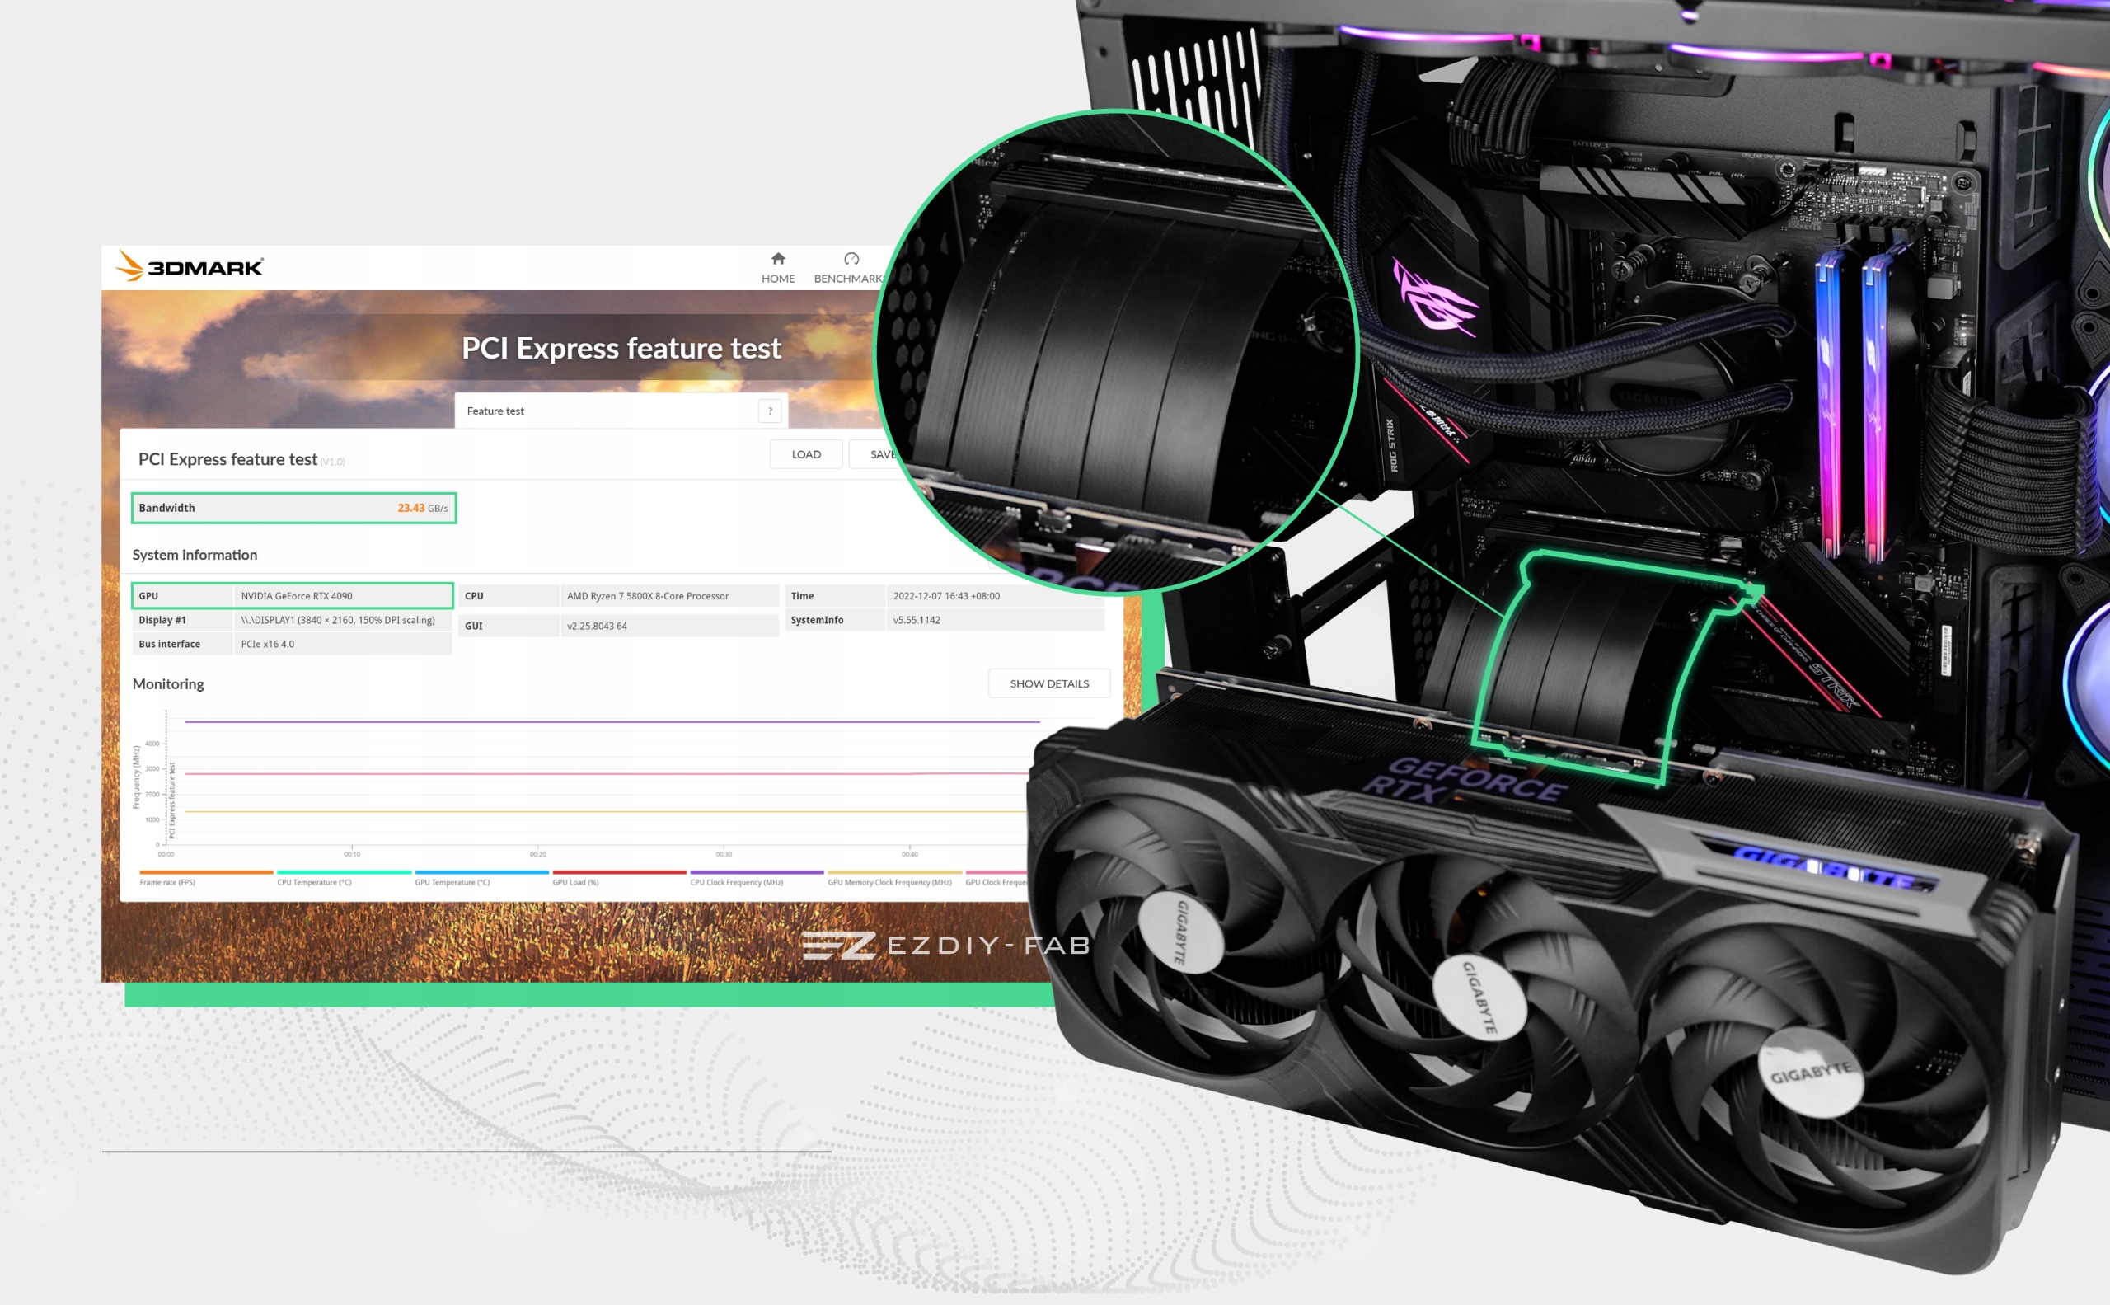2110x1305 pixels.
Task: Click the EZDIY-FAB watermark logo
Action: (946, 945)
